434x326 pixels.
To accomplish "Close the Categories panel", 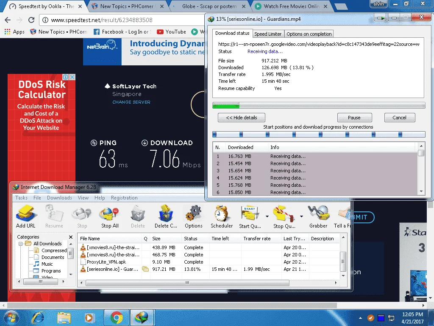I will [71, 237].
